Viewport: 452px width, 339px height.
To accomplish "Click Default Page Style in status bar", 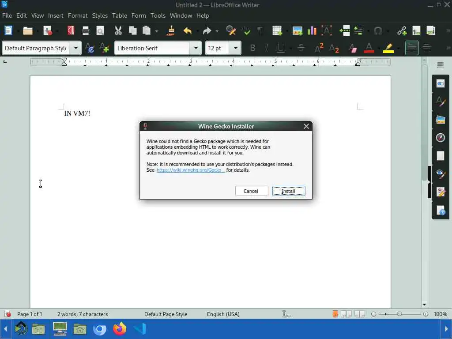I will pyautogui.click(x=166, y=314).
